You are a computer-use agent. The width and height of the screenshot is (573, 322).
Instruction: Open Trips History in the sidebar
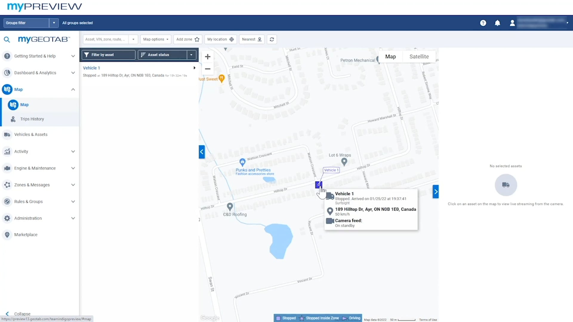point(32,119)
